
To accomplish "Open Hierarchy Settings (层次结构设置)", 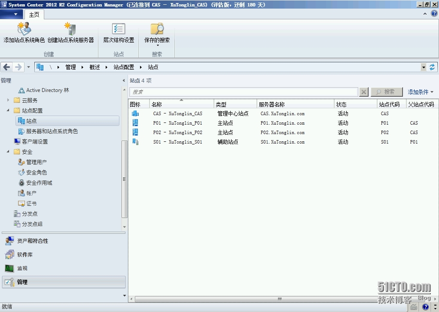I will 119,33.
